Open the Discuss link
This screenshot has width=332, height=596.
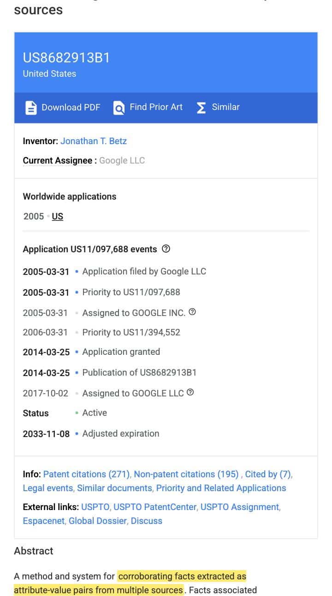(147, 521)
